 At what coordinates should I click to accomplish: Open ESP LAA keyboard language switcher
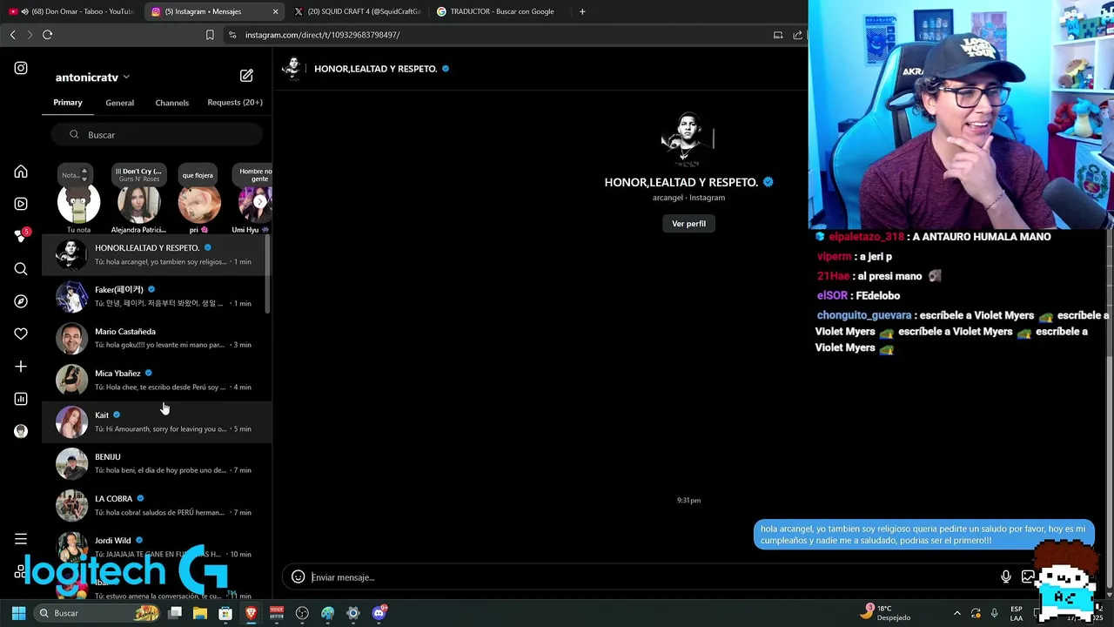pyautogui.click(x=1017, y=613)
